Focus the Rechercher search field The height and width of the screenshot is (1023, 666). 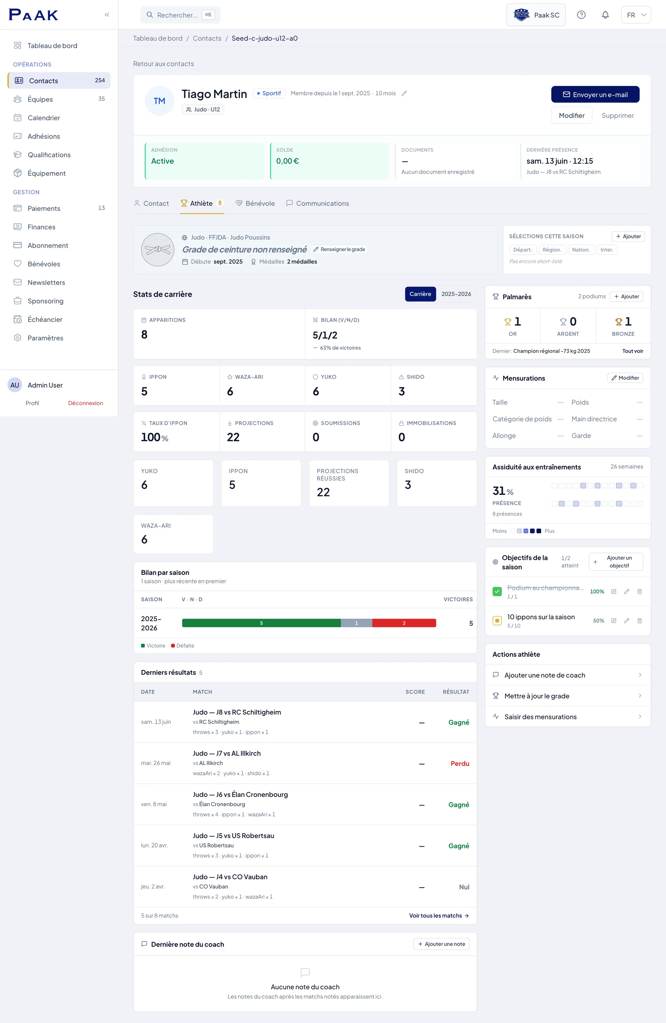point(180,15)
